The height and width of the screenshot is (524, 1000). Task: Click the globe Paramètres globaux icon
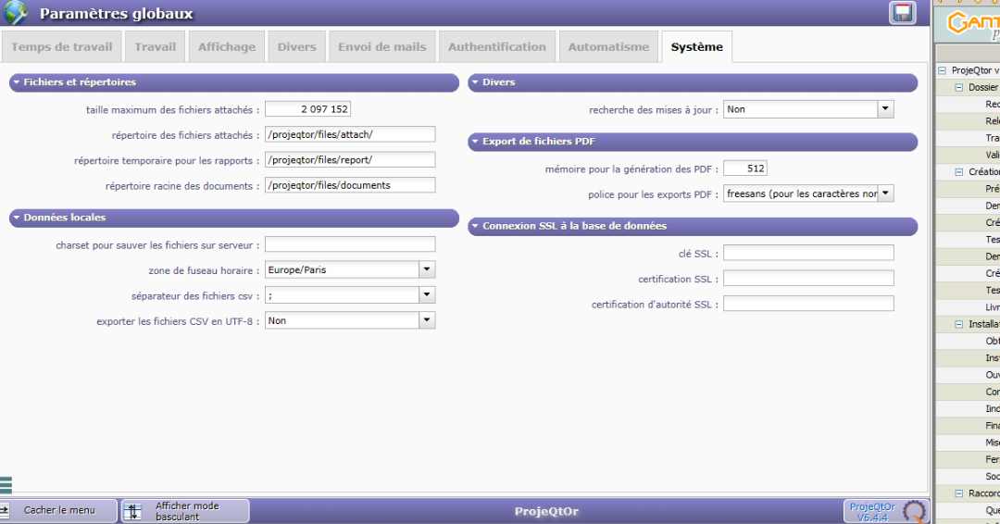coord(16,13)
